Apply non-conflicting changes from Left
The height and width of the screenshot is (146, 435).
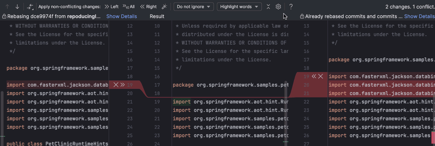pyautogui.click(x=111, y=7)
